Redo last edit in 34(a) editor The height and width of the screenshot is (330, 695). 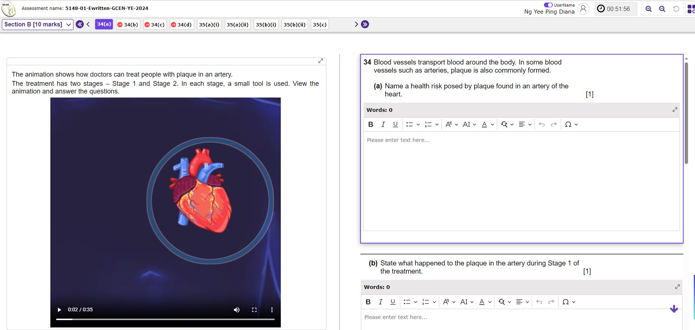point(554,125)
